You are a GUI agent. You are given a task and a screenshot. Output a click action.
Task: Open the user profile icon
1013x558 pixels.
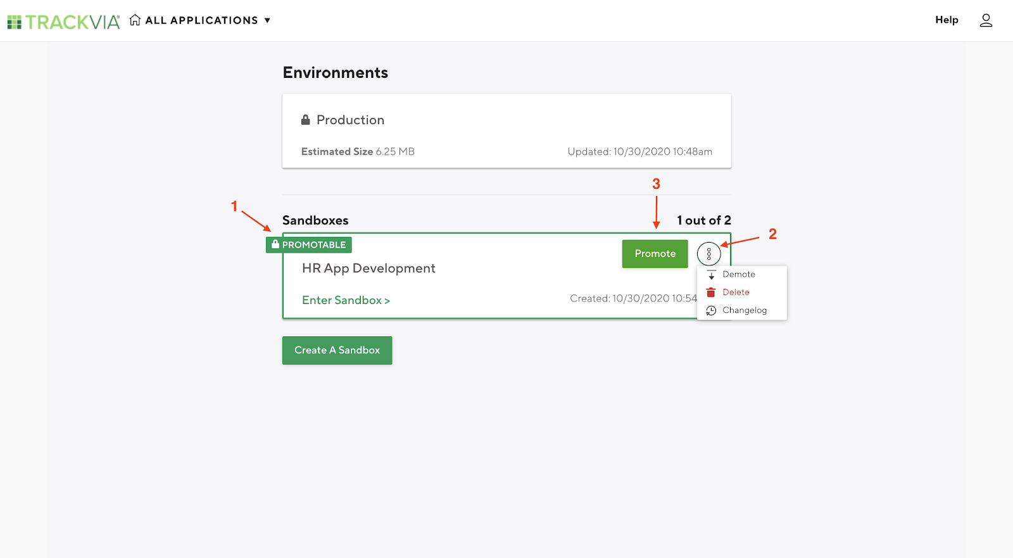(986, 20)
